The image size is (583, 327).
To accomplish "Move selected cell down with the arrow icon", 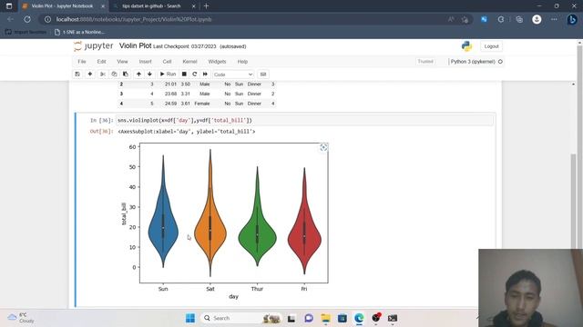I will click(149, 74).
